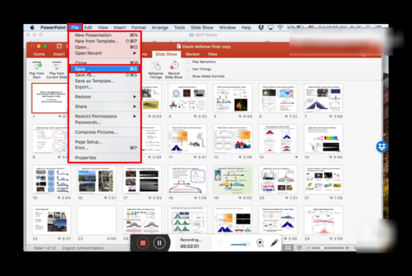Toggle the Use Timings checkbox
This screenshot has height=276, width=412.
tap(188, 69)
